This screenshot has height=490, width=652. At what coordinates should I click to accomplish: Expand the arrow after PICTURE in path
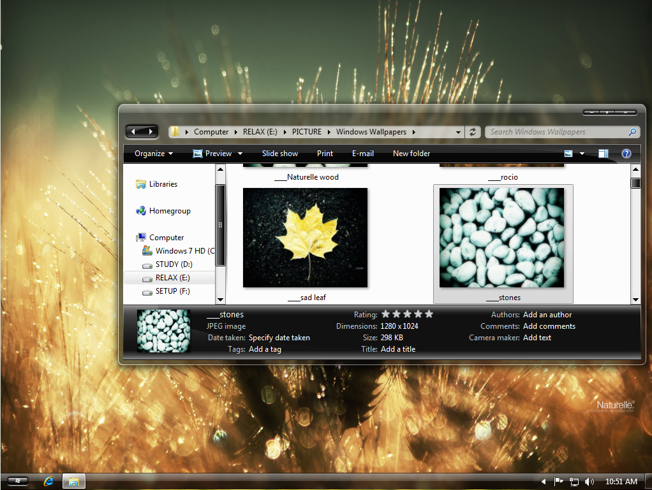pyautogui.click(x=329, y=132)
